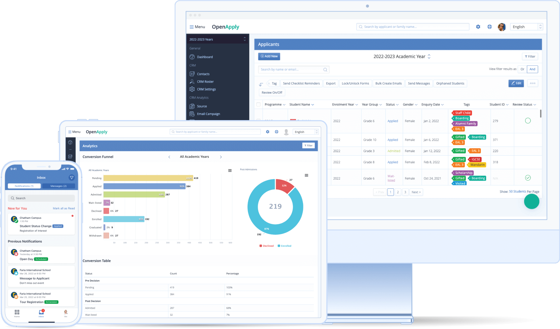Click the settings gear icon in desktop header
The image size is (560, 329).
[x=478, y=27]
